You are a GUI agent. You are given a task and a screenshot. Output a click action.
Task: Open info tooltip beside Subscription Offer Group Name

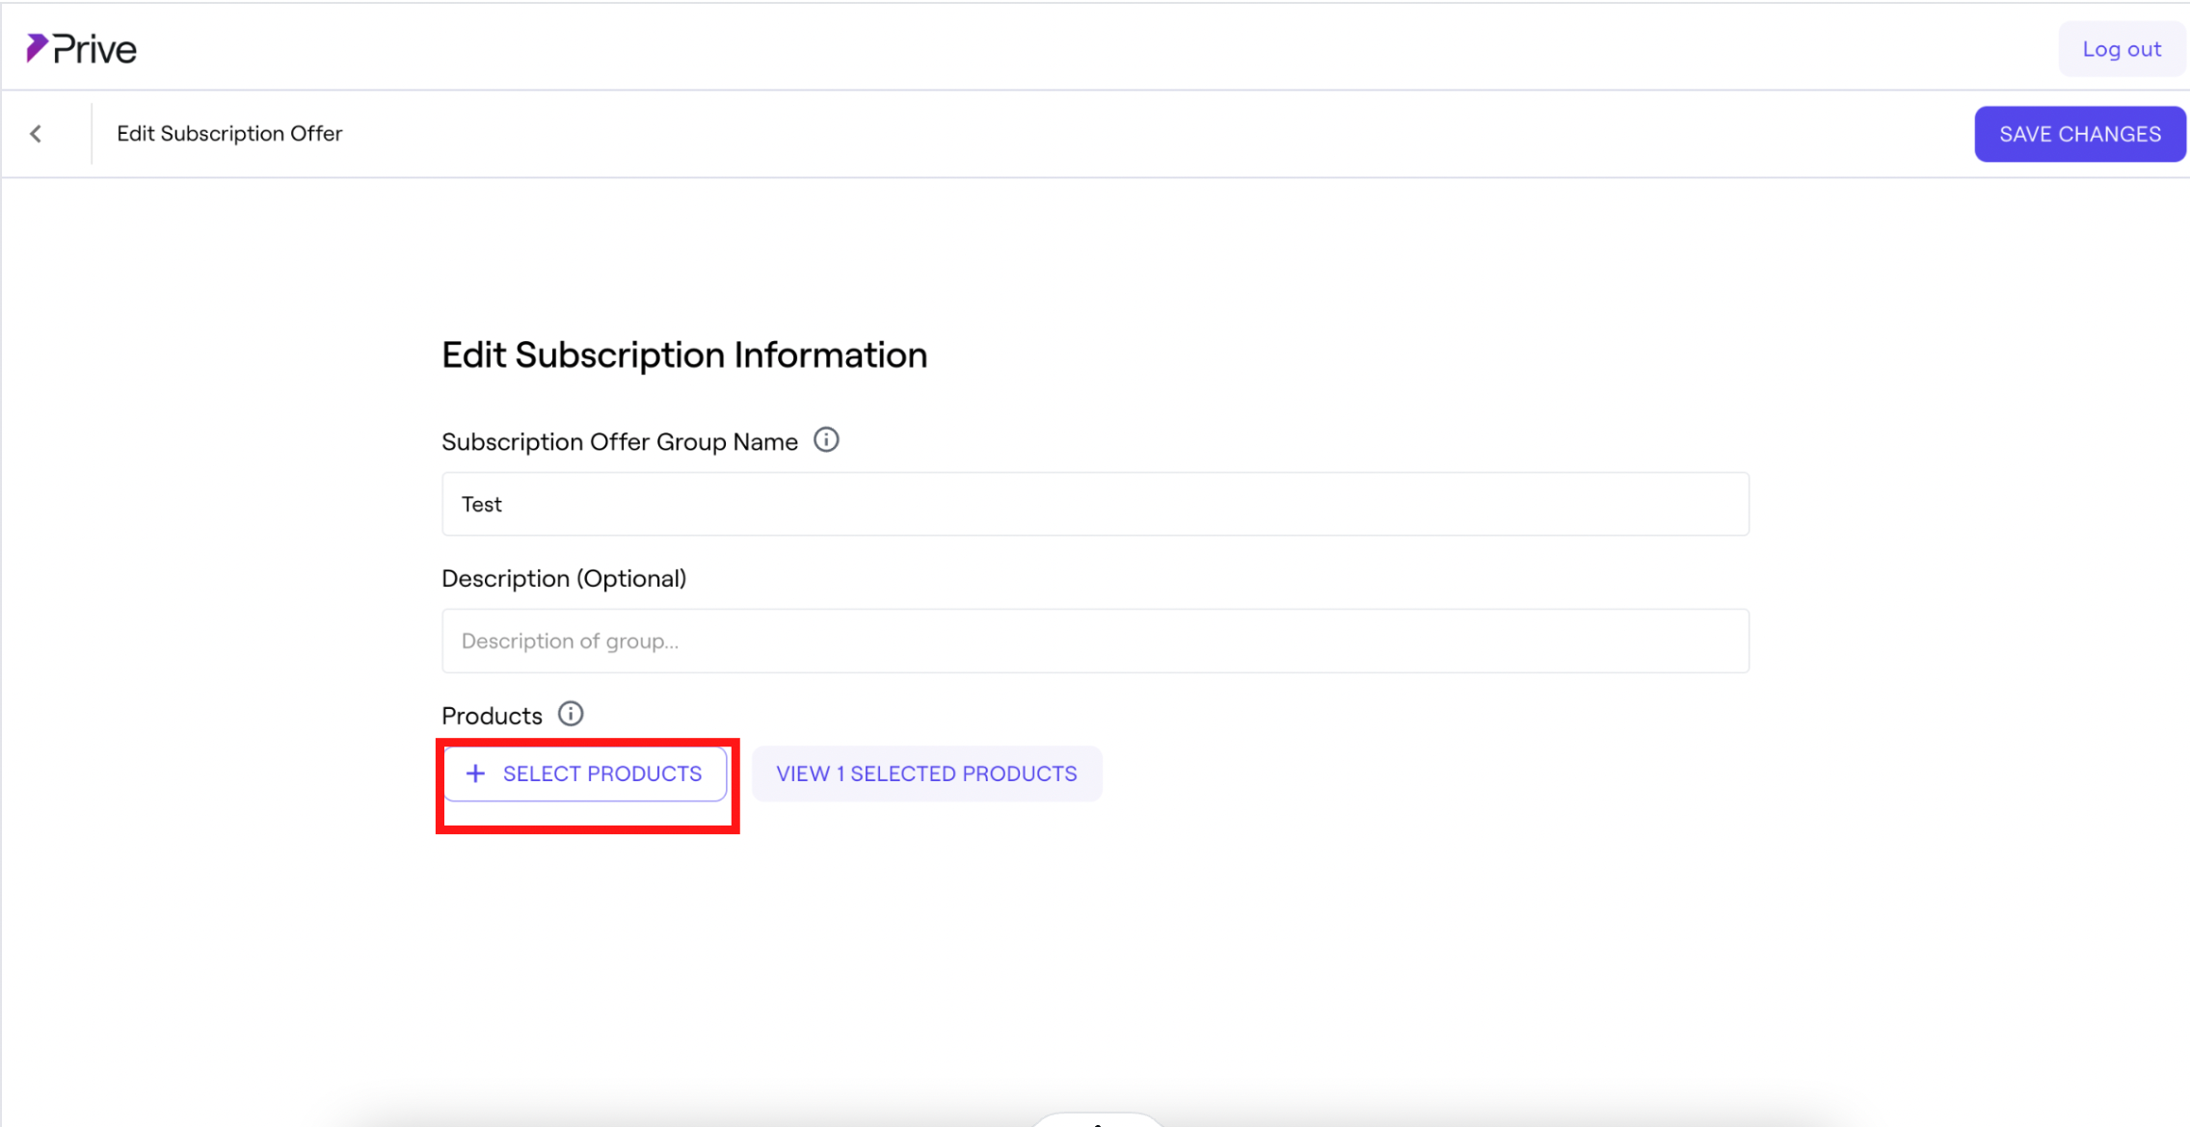pos(826,440)
